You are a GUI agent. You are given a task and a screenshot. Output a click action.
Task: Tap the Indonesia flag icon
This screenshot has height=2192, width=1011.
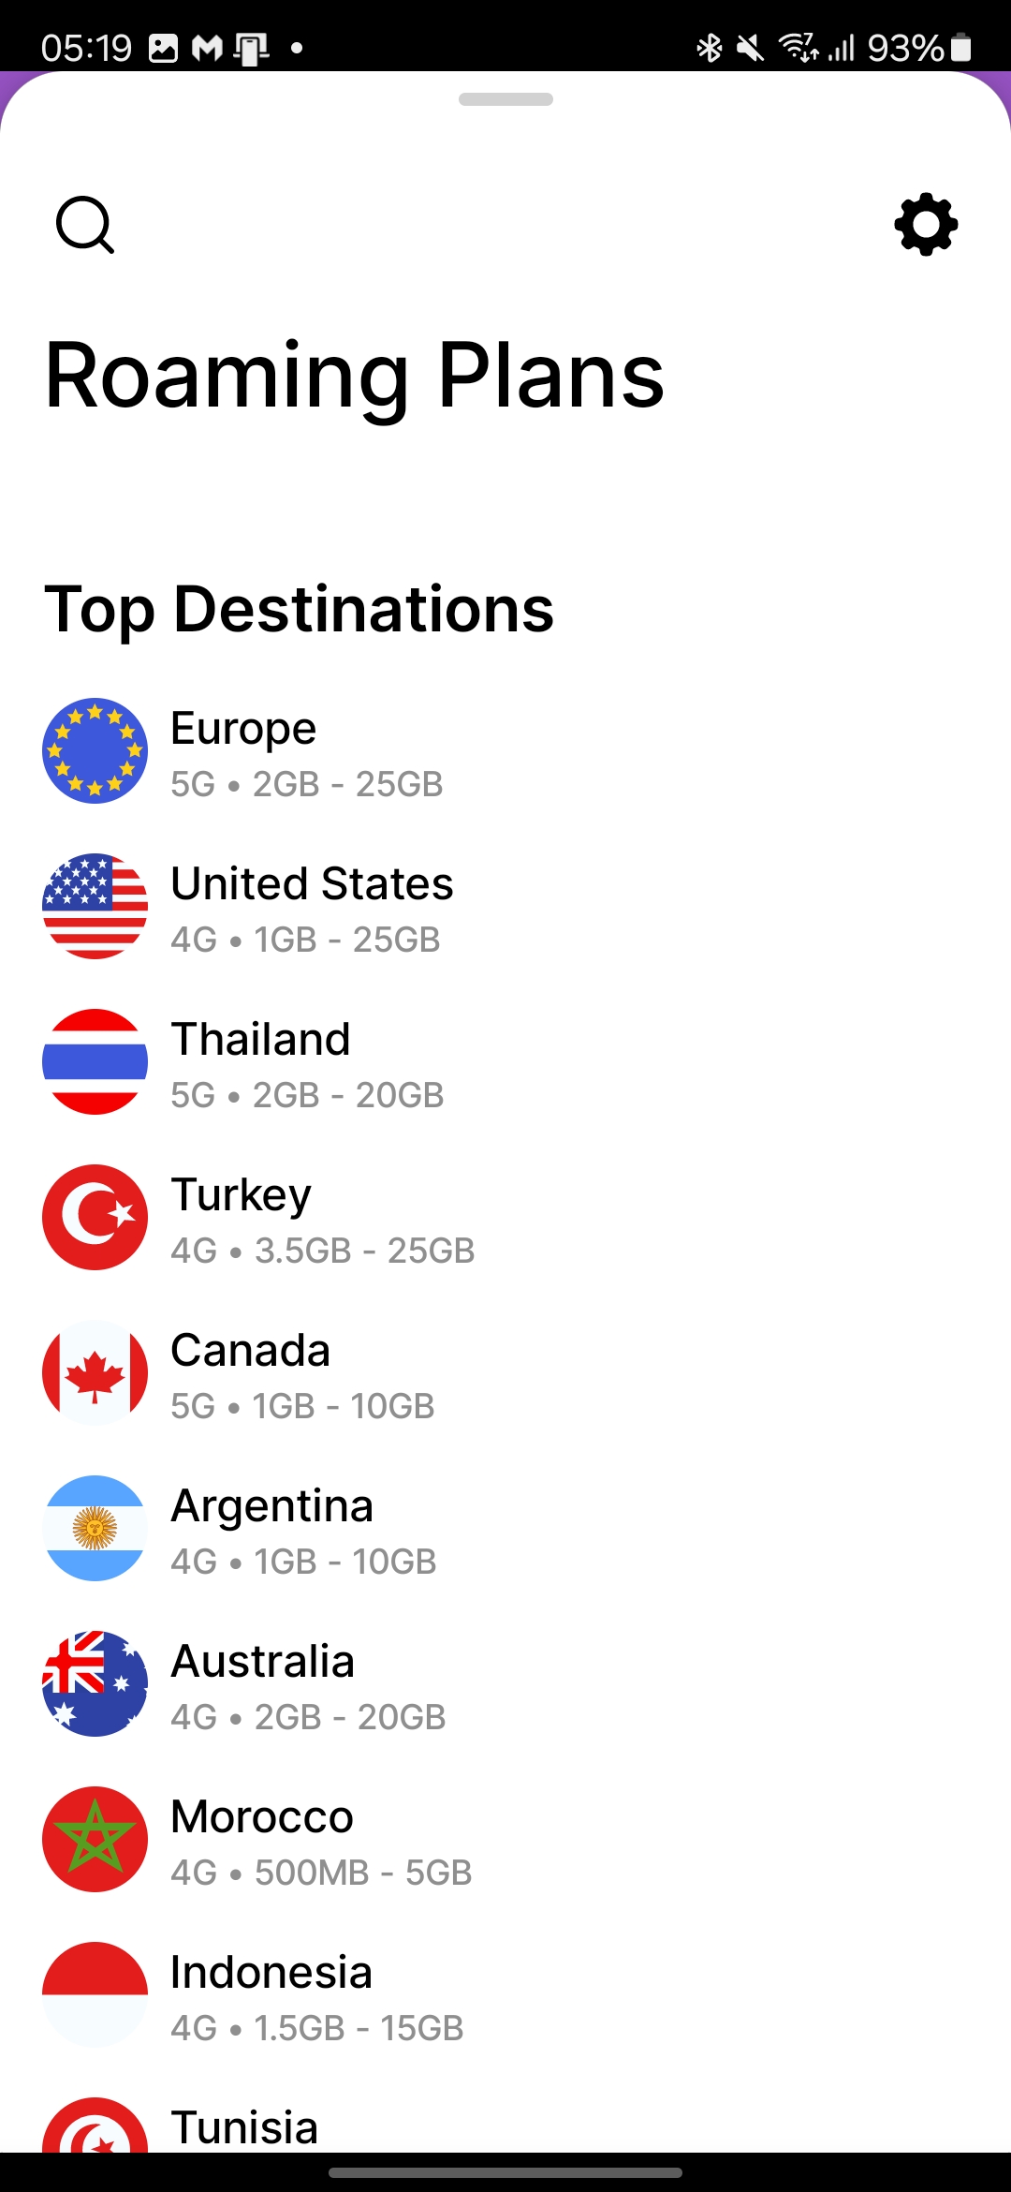95,1994
